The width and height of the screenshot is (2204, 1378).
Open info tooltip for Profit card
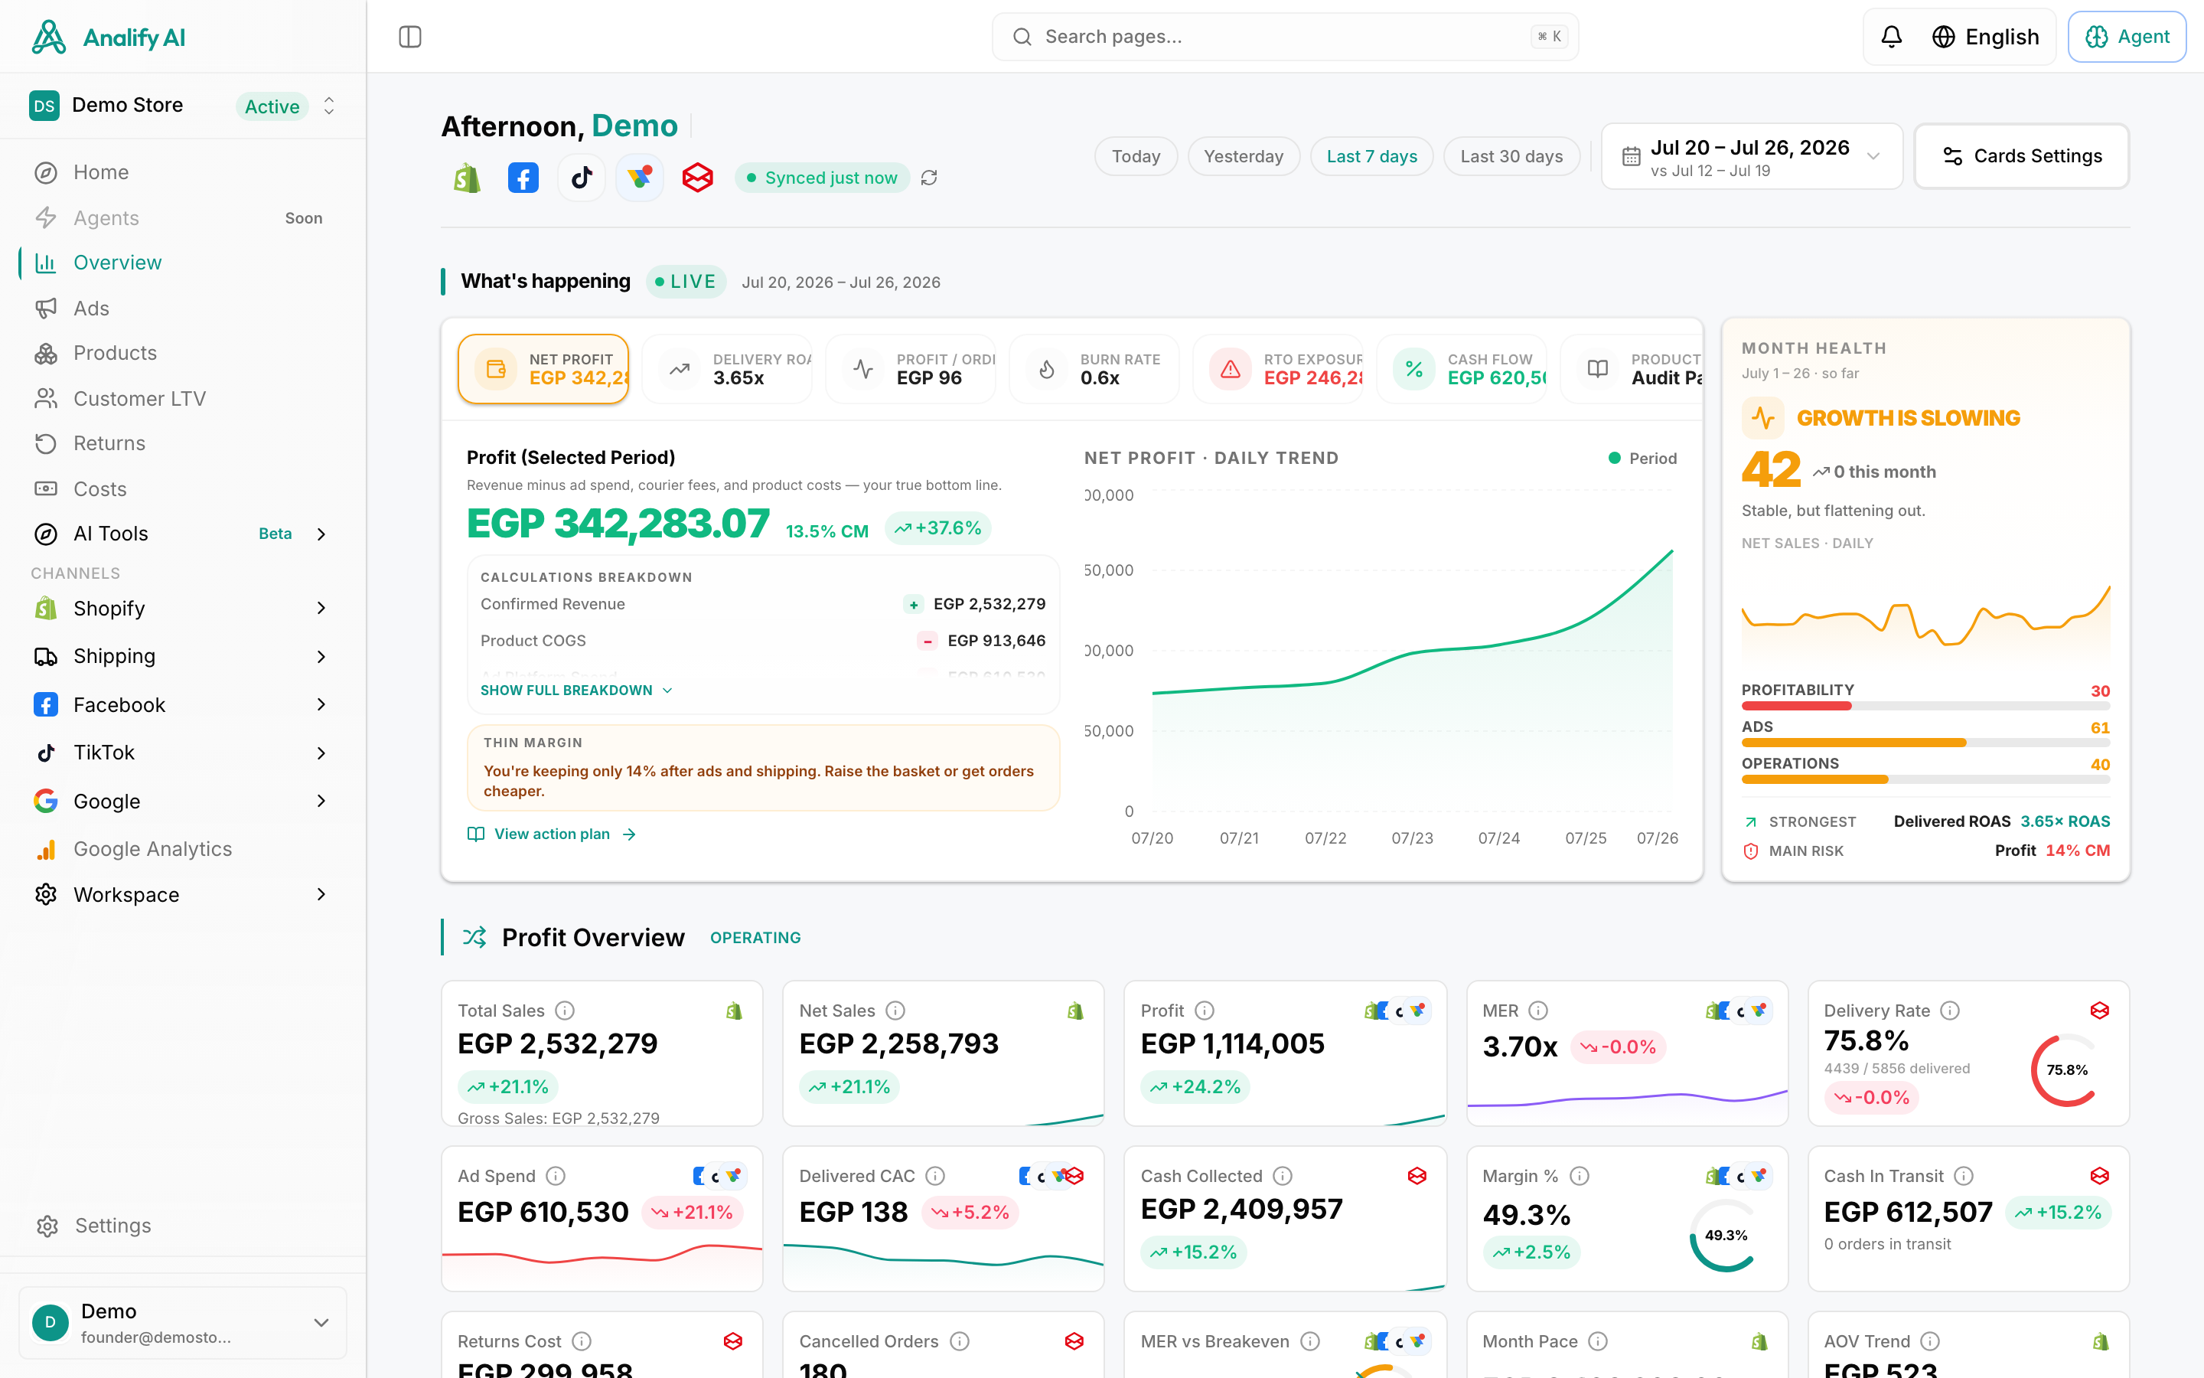(1204, 1011)
